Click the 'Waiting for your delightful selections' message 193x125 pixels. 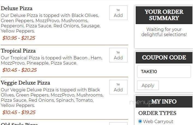pyautogui.click(x=164, y=32)
